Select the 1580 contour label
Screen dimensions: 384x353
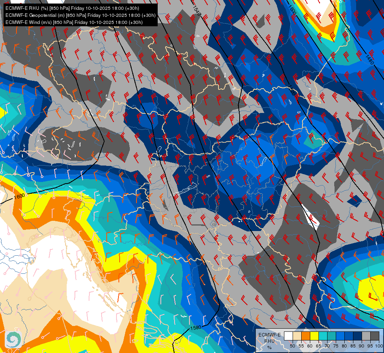point(195,328)
